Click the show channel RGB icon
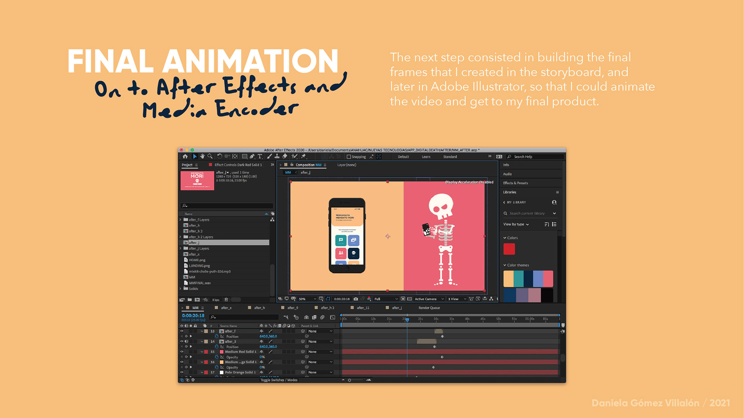This screenshot has width=744, height=418. (x=369, y=299)
